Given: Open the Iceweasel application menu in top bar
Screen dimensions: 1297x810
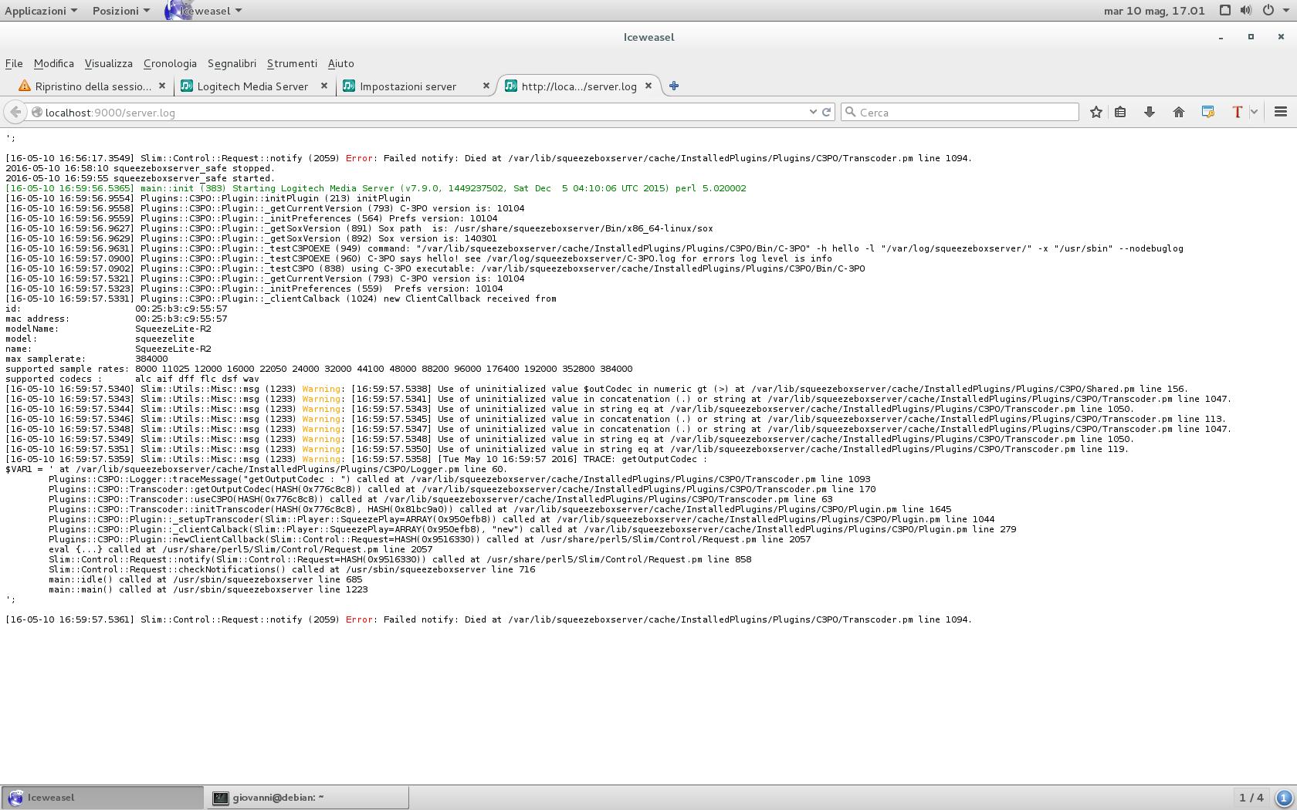Looking at the screenshot, I should click(205, 11).
